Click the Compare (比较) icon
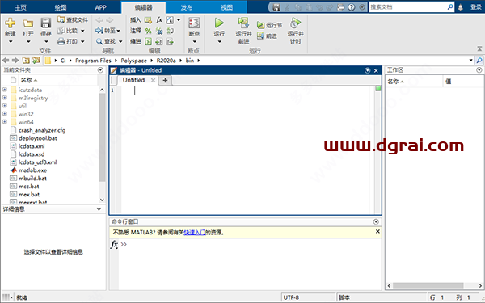The image size is (485, 303). click(61, 31)
